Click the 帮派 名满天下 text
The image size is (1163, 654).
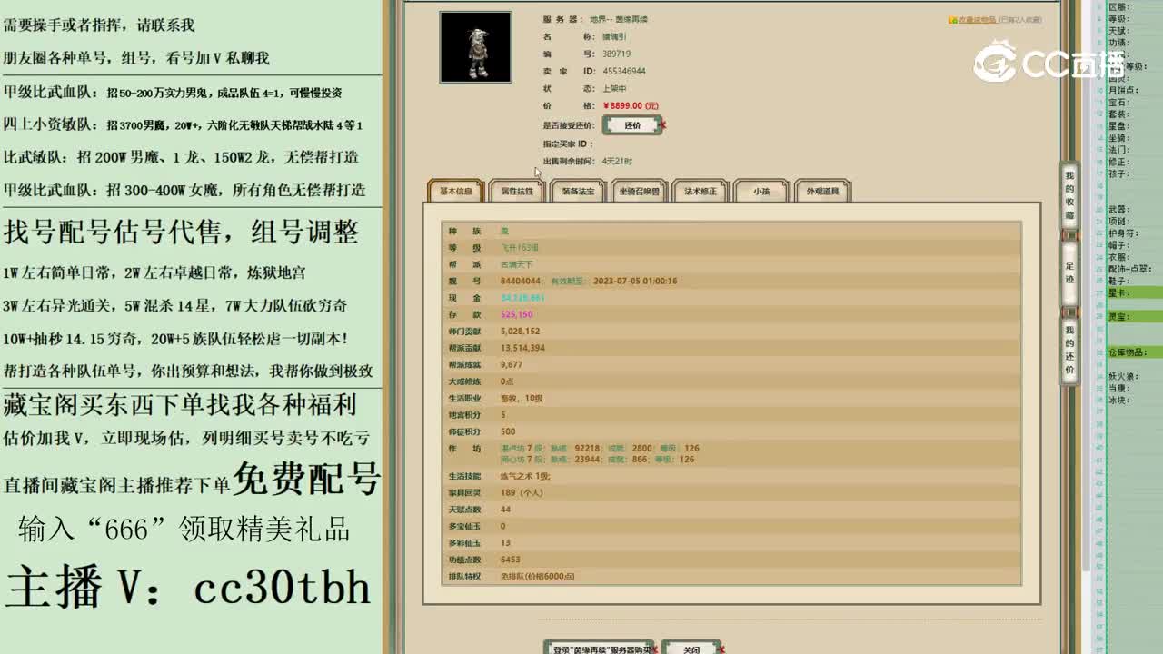click(x=517, y=264)
